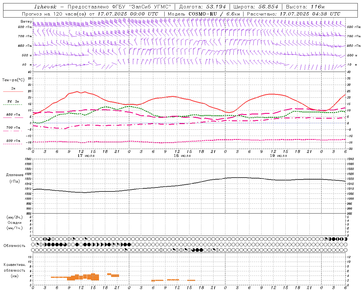Click the Давление panel label
The width and height of the screenshot is (362, 290).
pos(14,175)
